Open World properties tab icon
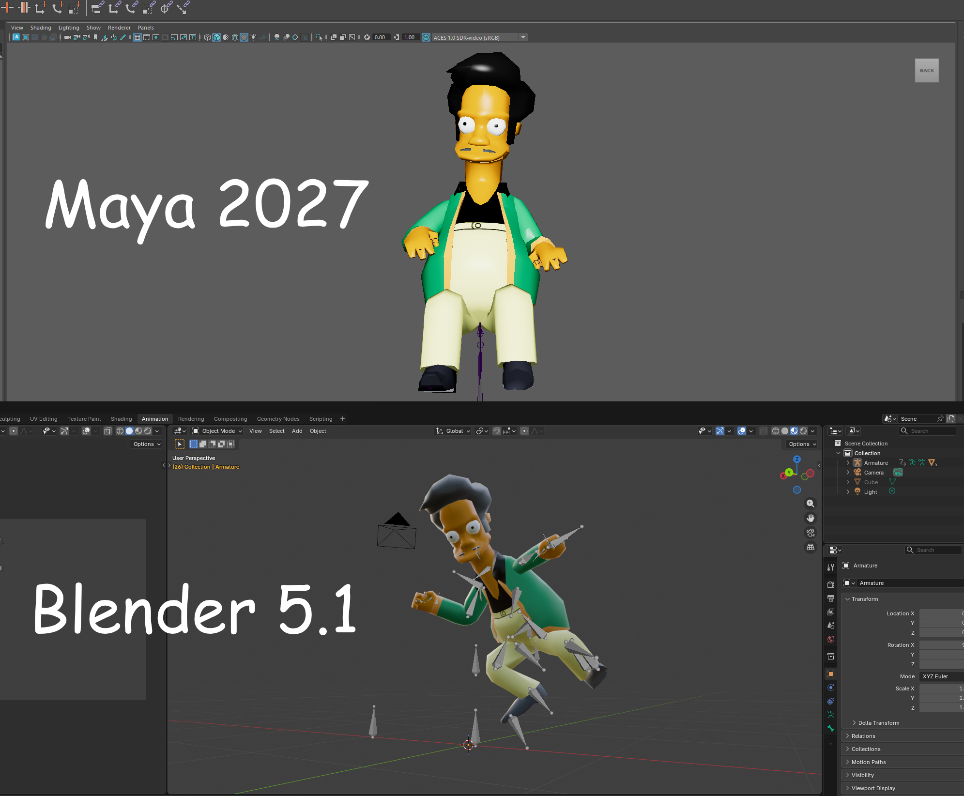This screenshot has height=796, width=964. tap(831, 639)
